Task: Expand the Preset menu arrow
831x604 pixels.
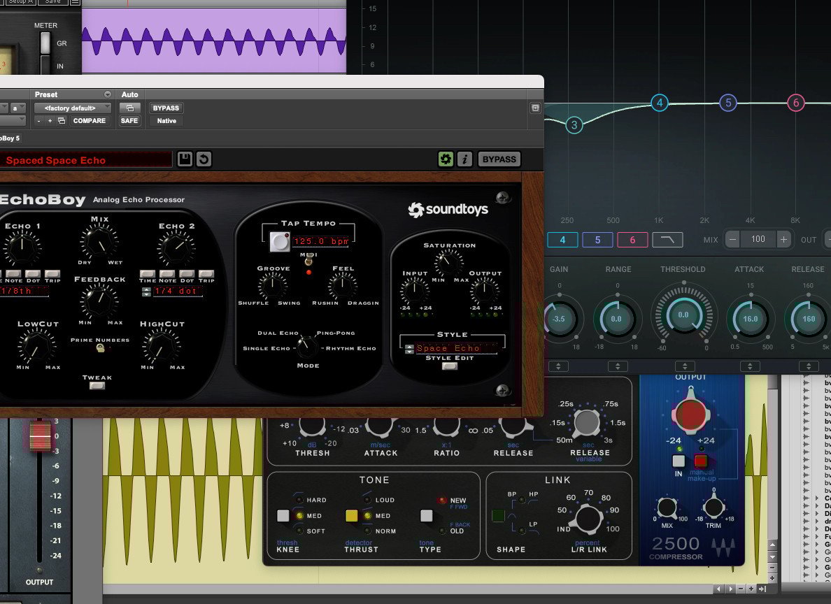Action: coord(107,94)
